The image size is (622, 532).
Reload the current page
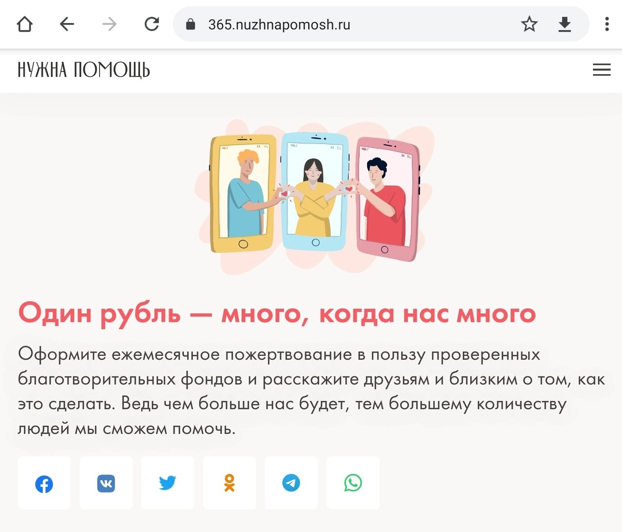tap(152, 24)
